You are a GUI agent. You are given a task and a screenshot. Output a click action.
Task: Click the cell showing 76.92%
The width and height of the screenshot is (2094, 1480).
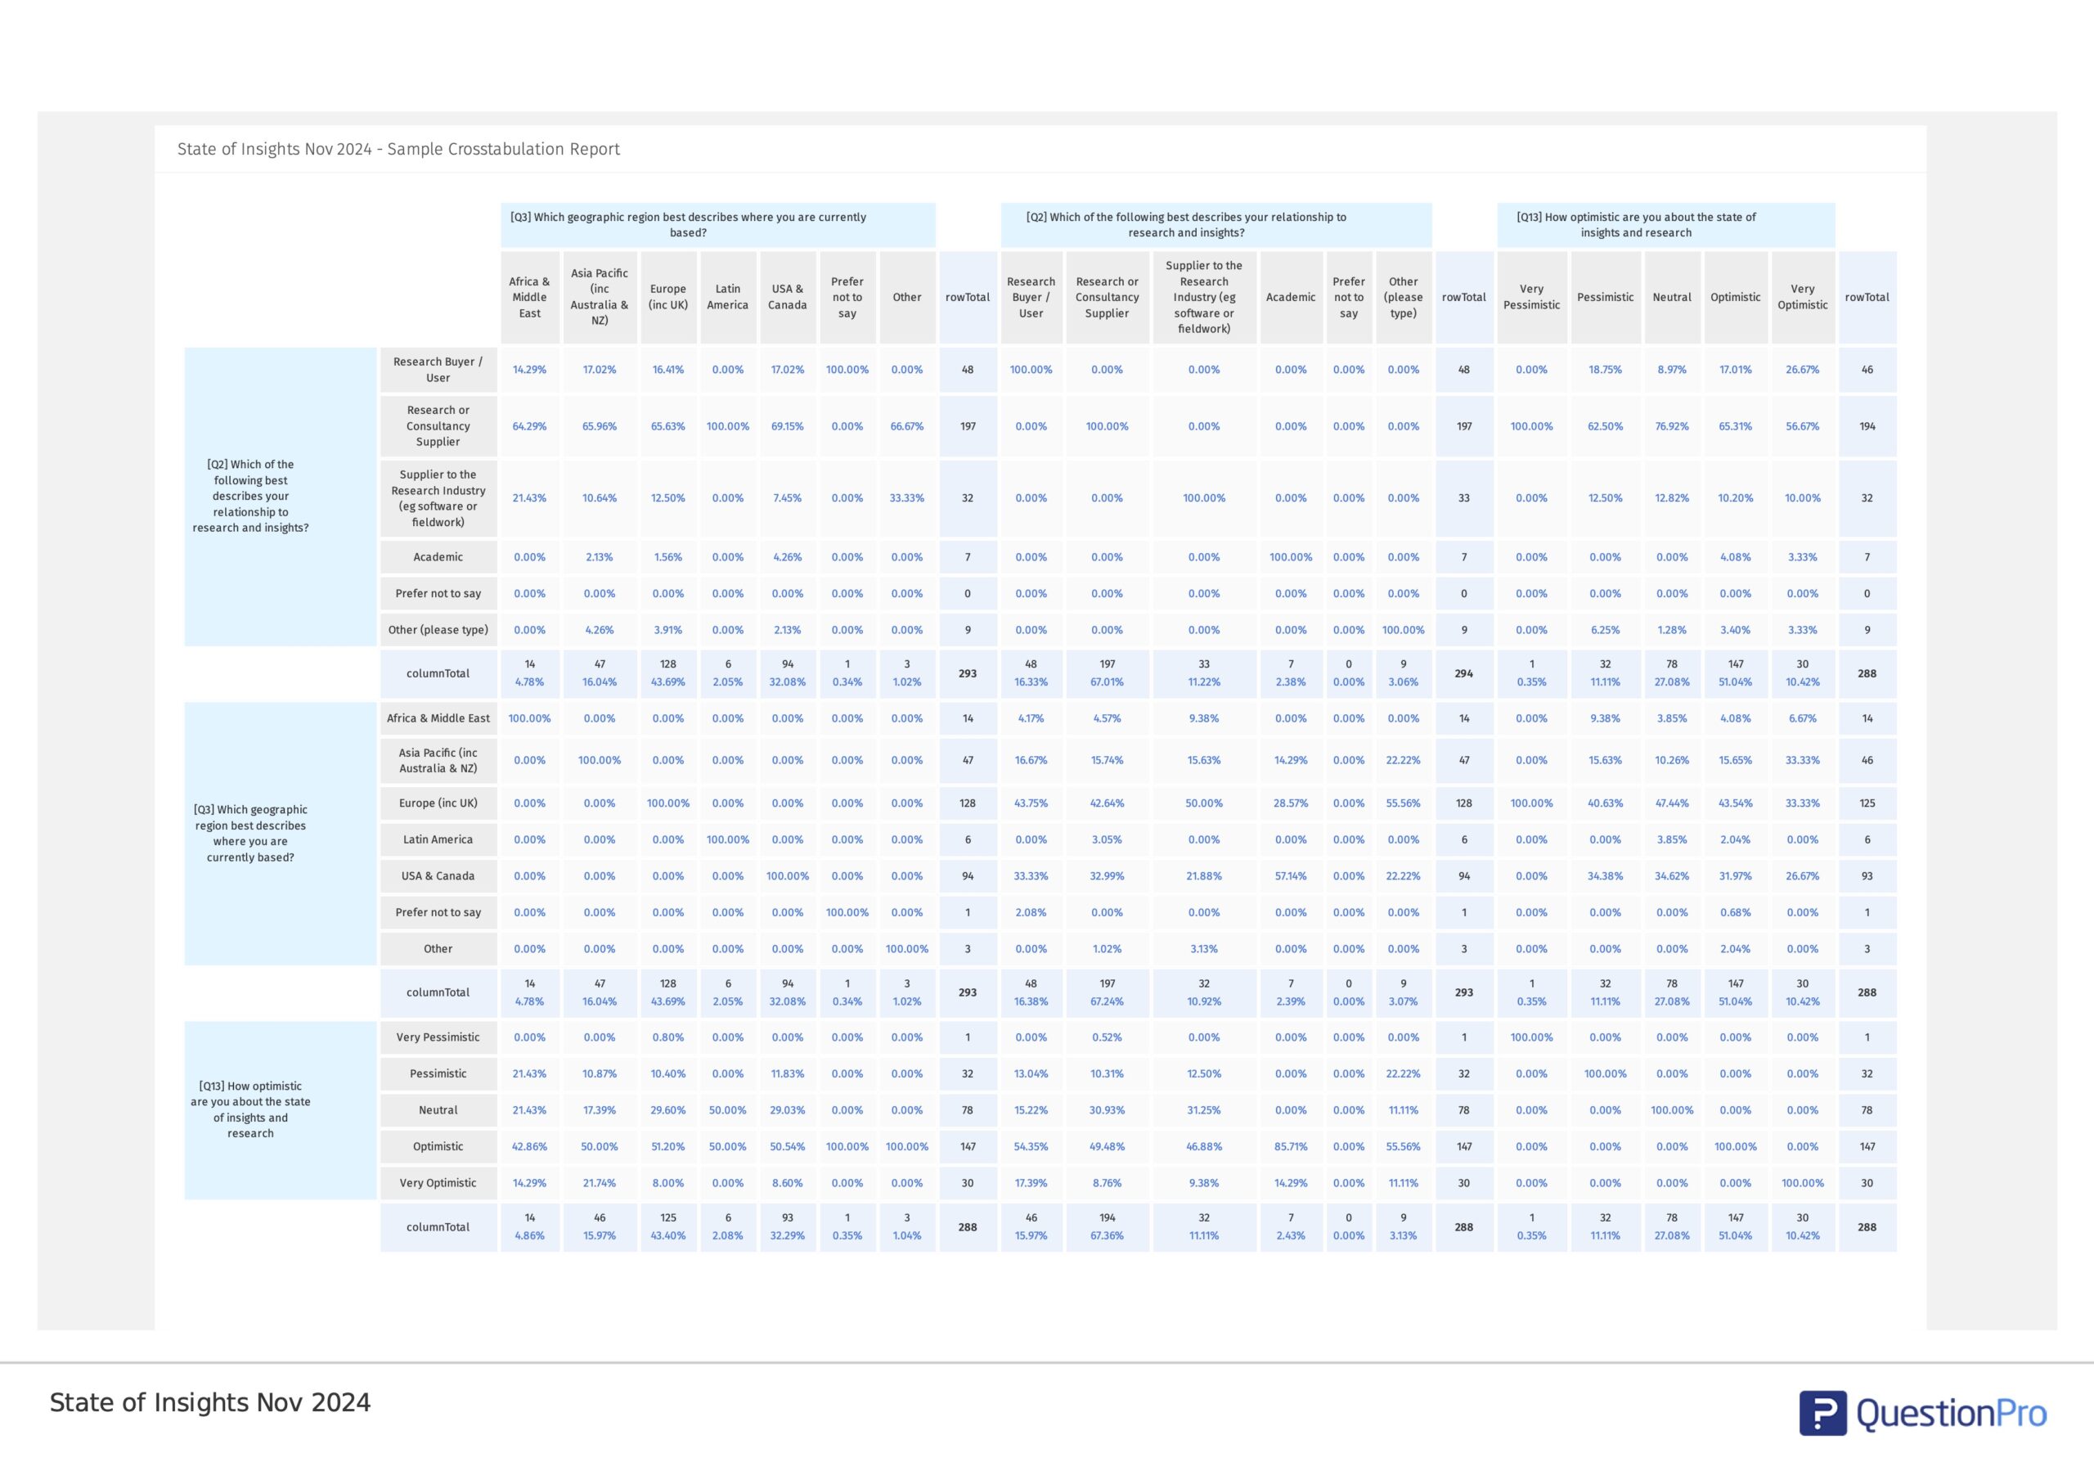1672,426
